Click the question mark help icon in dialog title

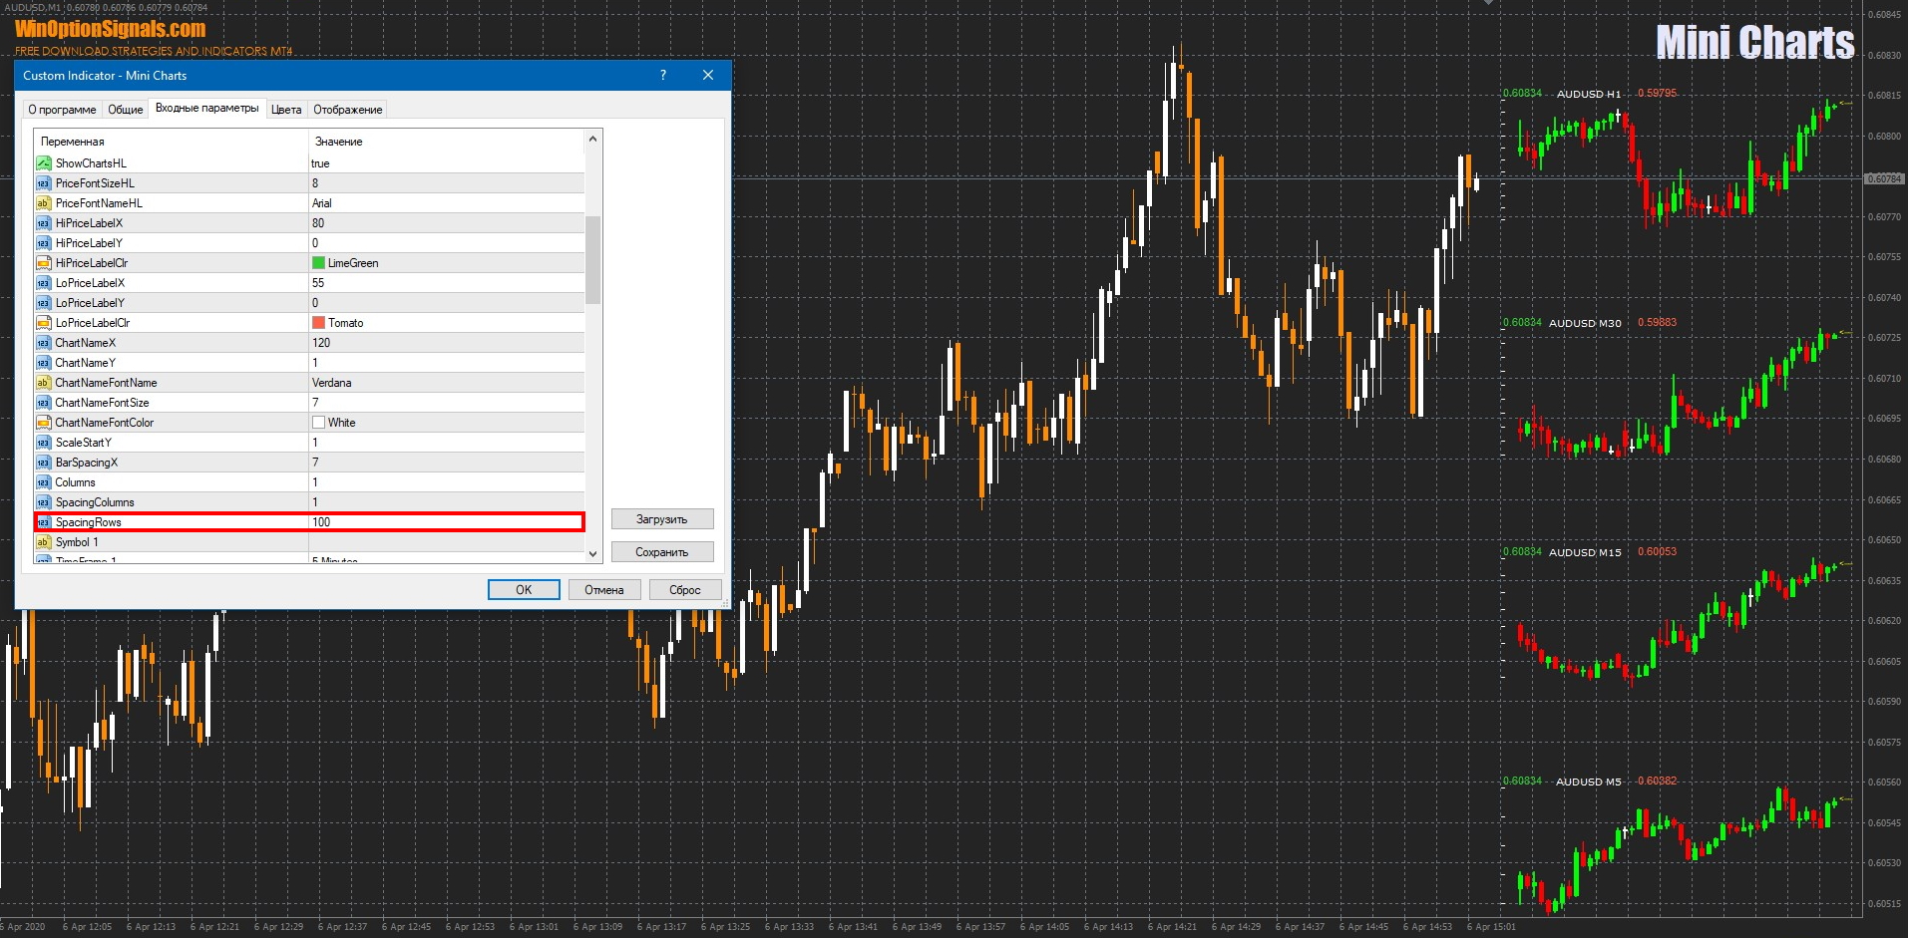tap(663, 76)
